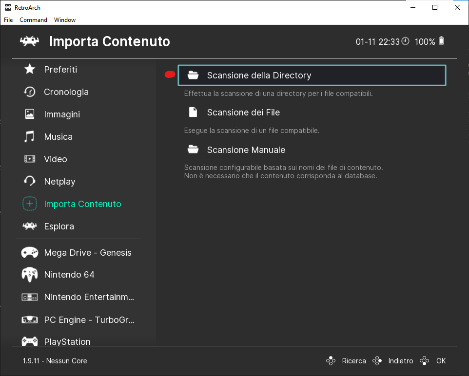Click the gamepad icon beside Ricerca
The width and height of the screenshot is (469, 376).
tap(331, 361)
